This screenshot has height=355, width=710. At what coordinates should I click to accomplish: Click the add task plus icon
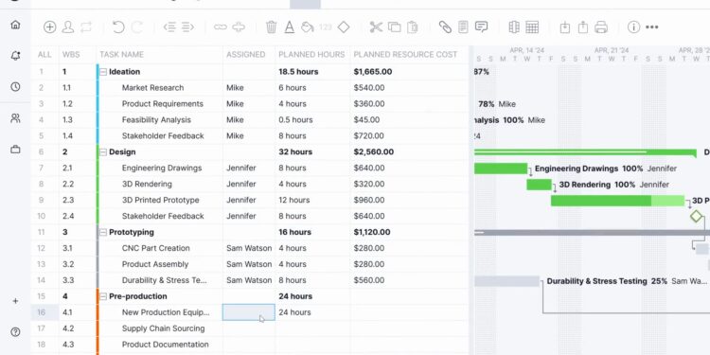pos(49,27)
